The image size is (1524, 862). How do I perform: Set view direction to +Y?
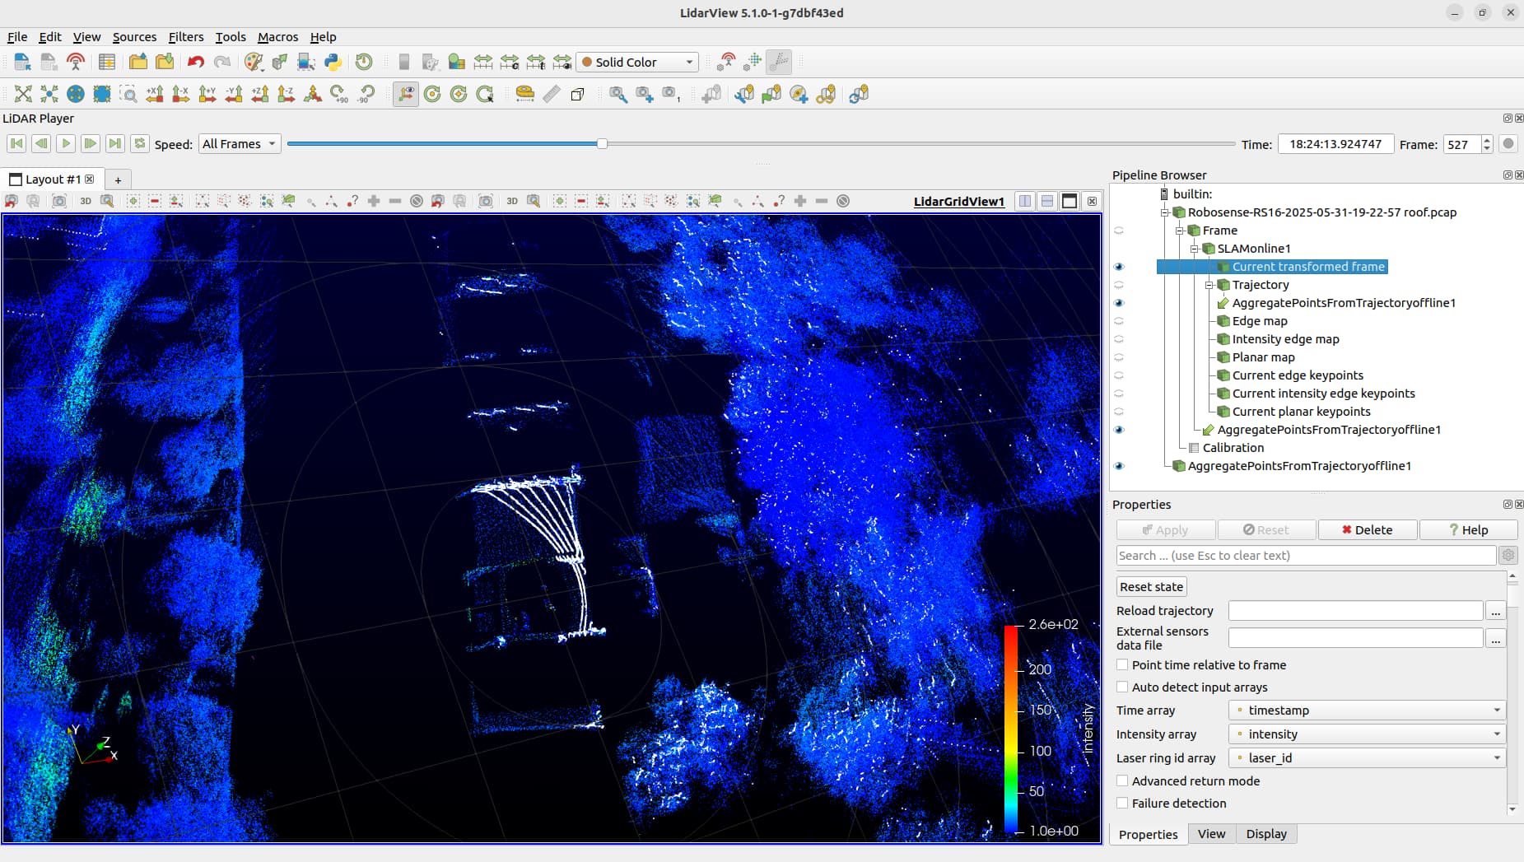click(207, 94)
